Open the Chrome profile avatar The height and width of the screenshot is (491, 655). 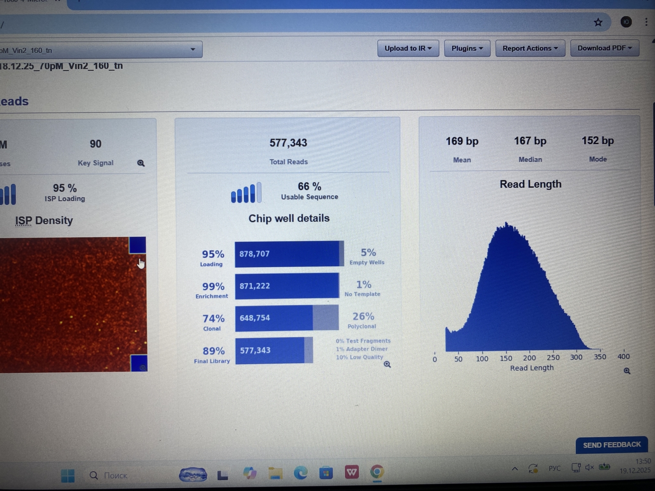click(626, 22)
